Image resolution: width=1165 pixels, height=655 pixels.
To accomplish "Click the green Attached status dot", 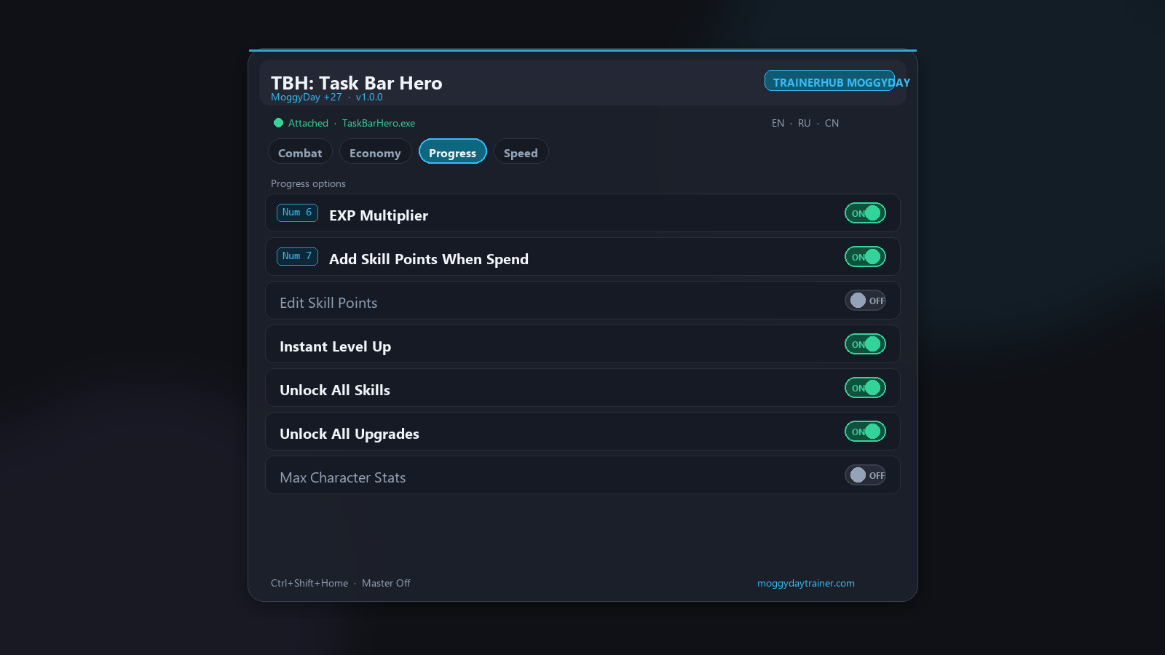I will click(x=278, y=123).
